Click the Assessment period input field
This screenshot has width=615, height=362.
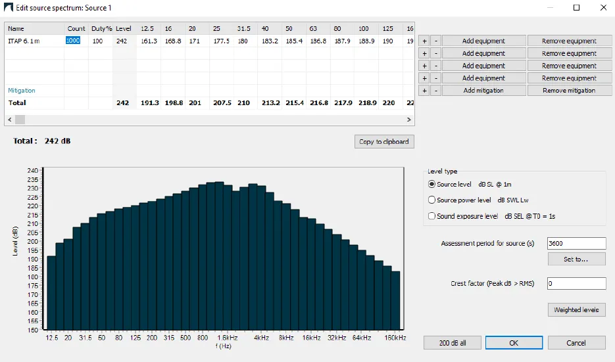[576, 243]
